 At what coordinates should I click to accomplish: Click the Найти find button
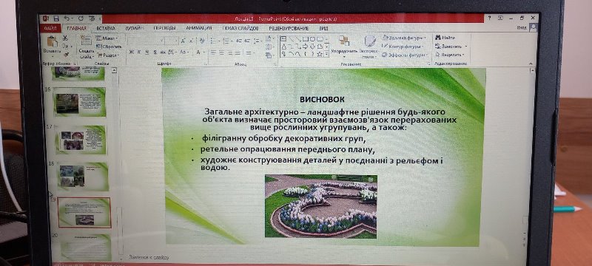point(445,38)
